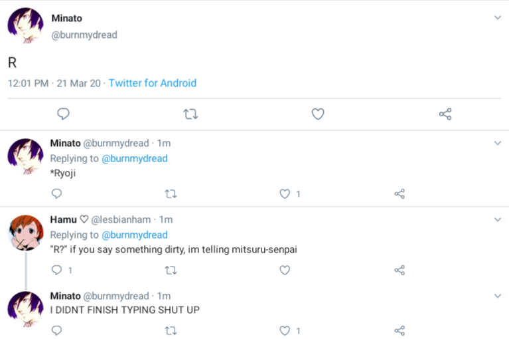509x339 pixels.
Task: Open Hamu's profile avatar
Action: coord(25,233)
